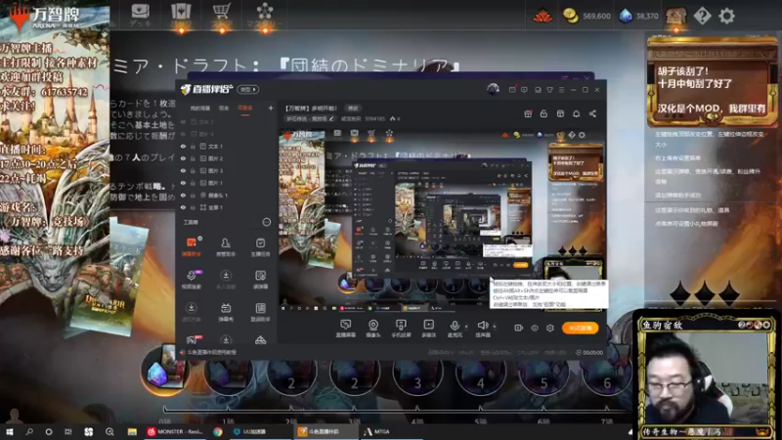Add 直播屏幕 source
782x440 pixels.
(345, 329)
